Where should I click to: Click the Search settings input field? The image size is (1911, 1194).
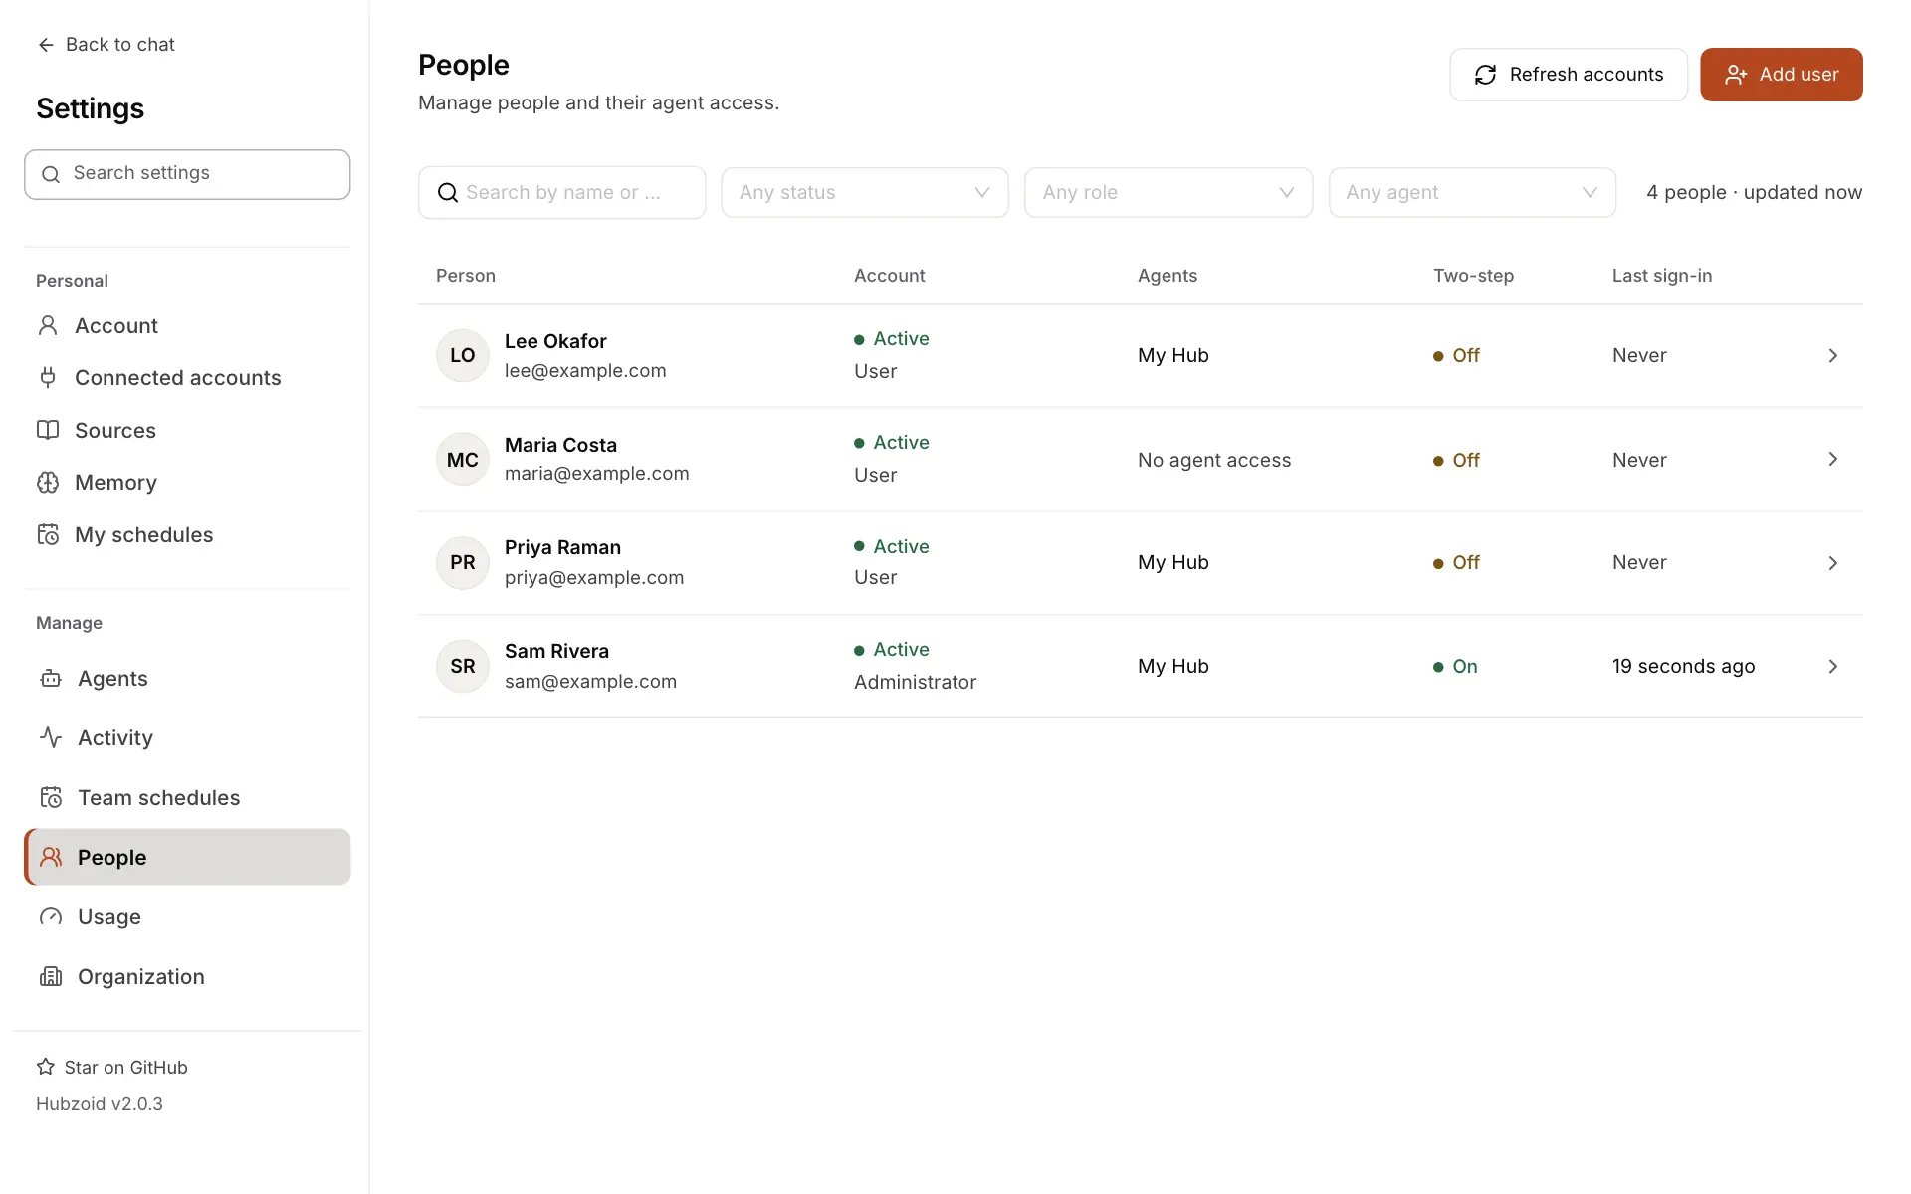pyautogui.click(x=187, y=174)
